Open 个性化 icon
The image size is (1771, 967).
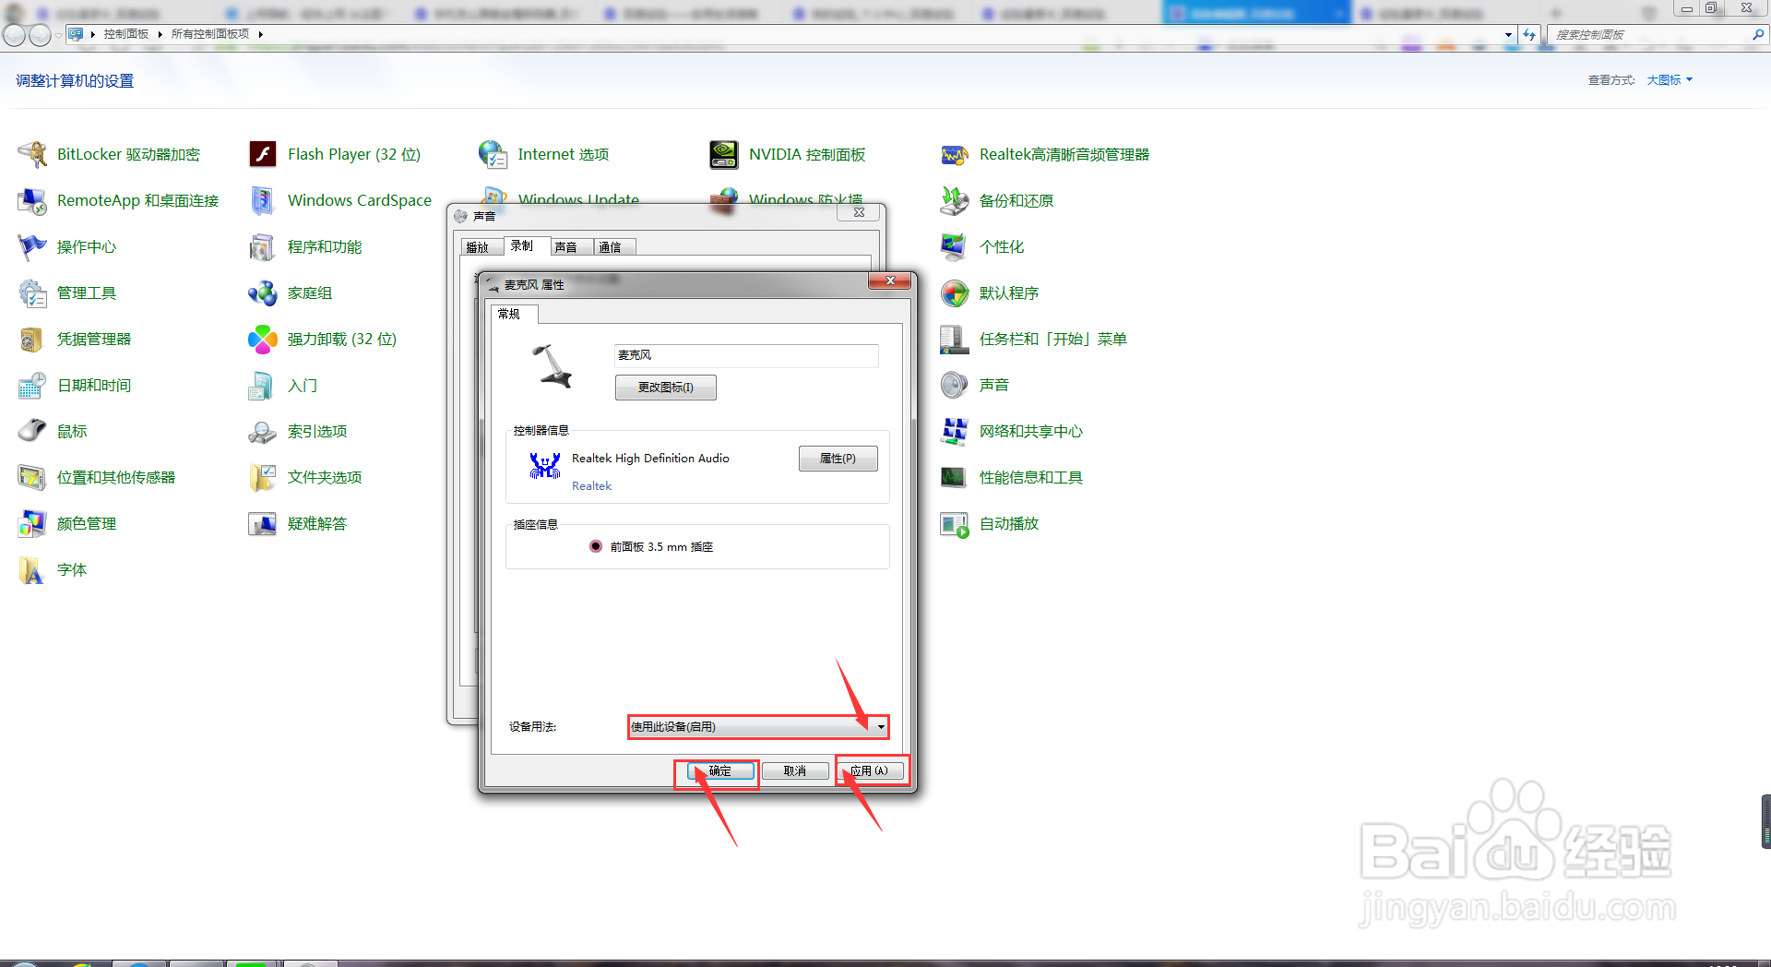[955, 246]
